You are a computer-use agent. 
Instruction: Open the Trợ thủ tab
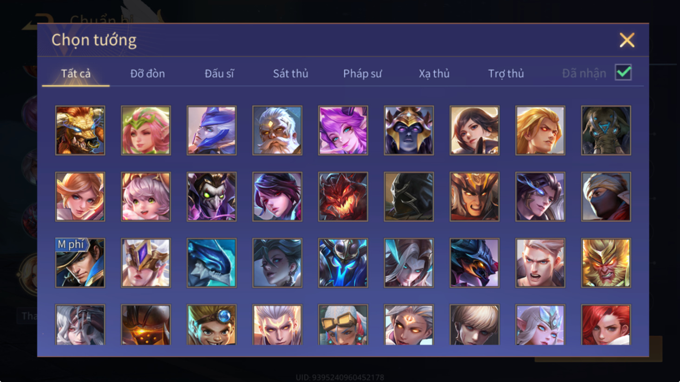506,73
